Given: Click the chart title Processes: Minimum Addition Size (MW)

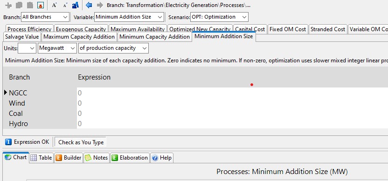Looking at the screenshot, I should pyautogui.click(x=282, y=172).
